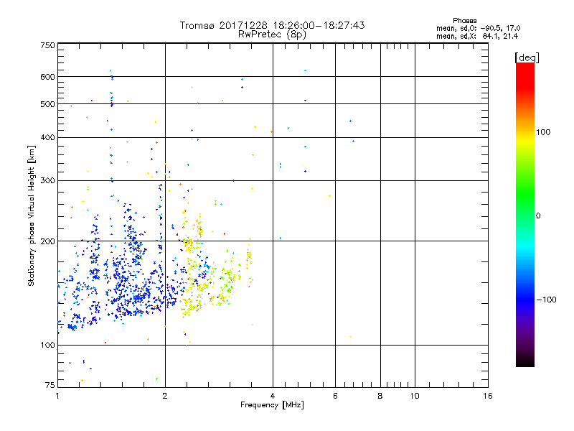Click the y-axis '100' tick label
This screenshot has width=574, height=431.
click(47, 346)
